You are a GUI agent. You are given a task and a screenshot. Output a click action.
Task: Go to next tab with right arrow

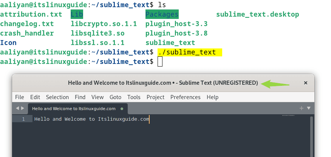point(23,109)
